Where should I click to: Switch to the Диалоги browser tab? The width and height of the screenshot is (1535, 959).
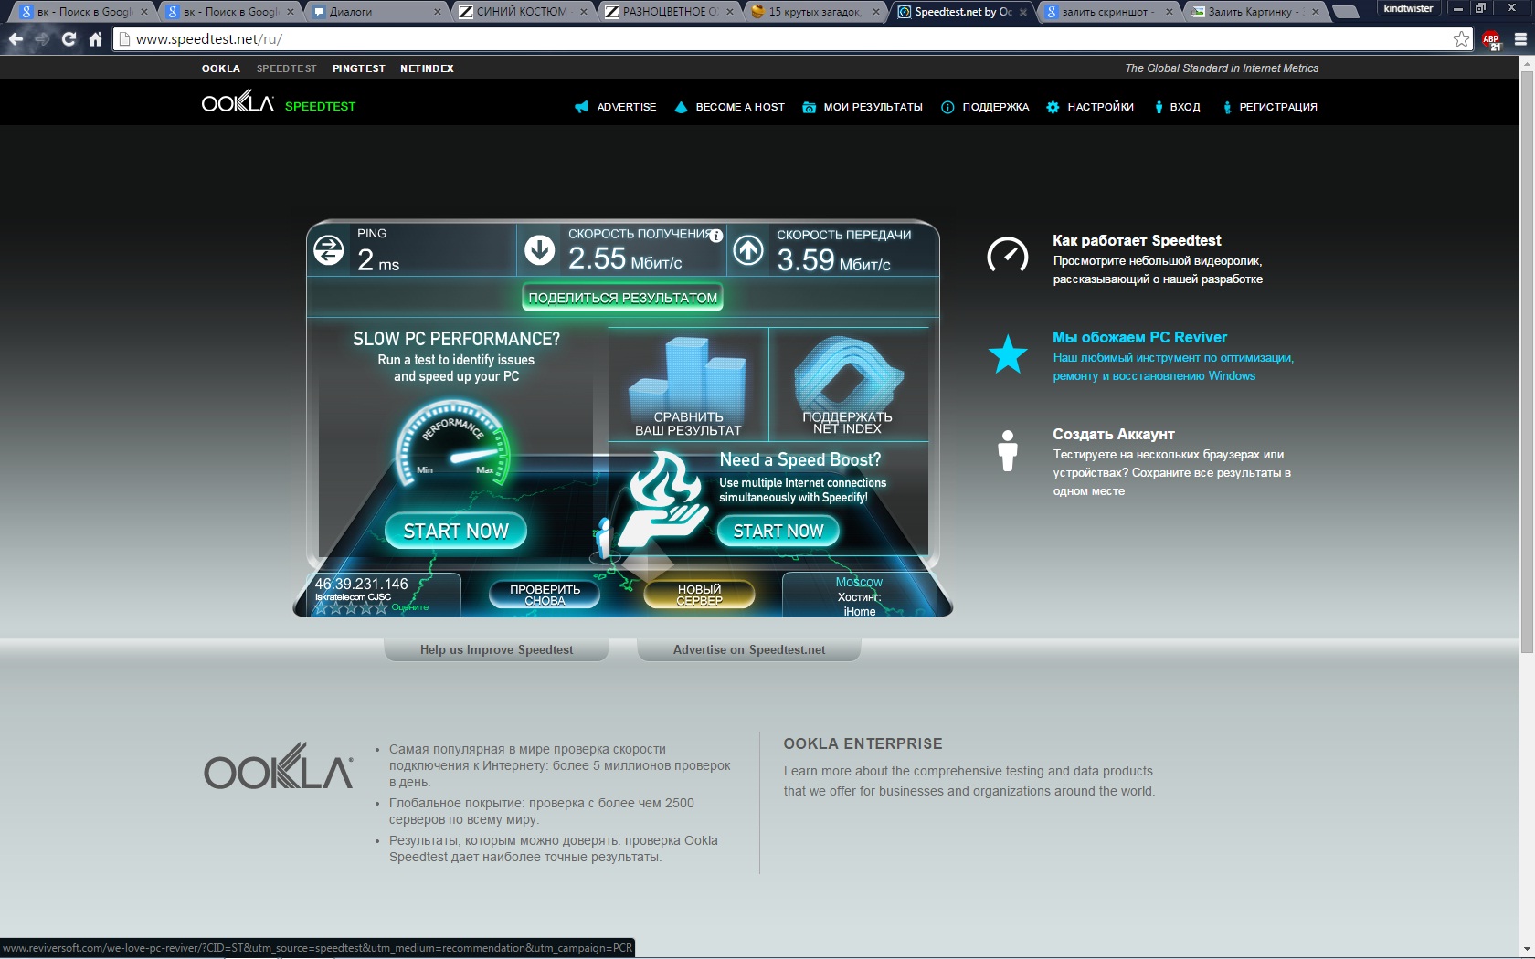coord(375,12)
